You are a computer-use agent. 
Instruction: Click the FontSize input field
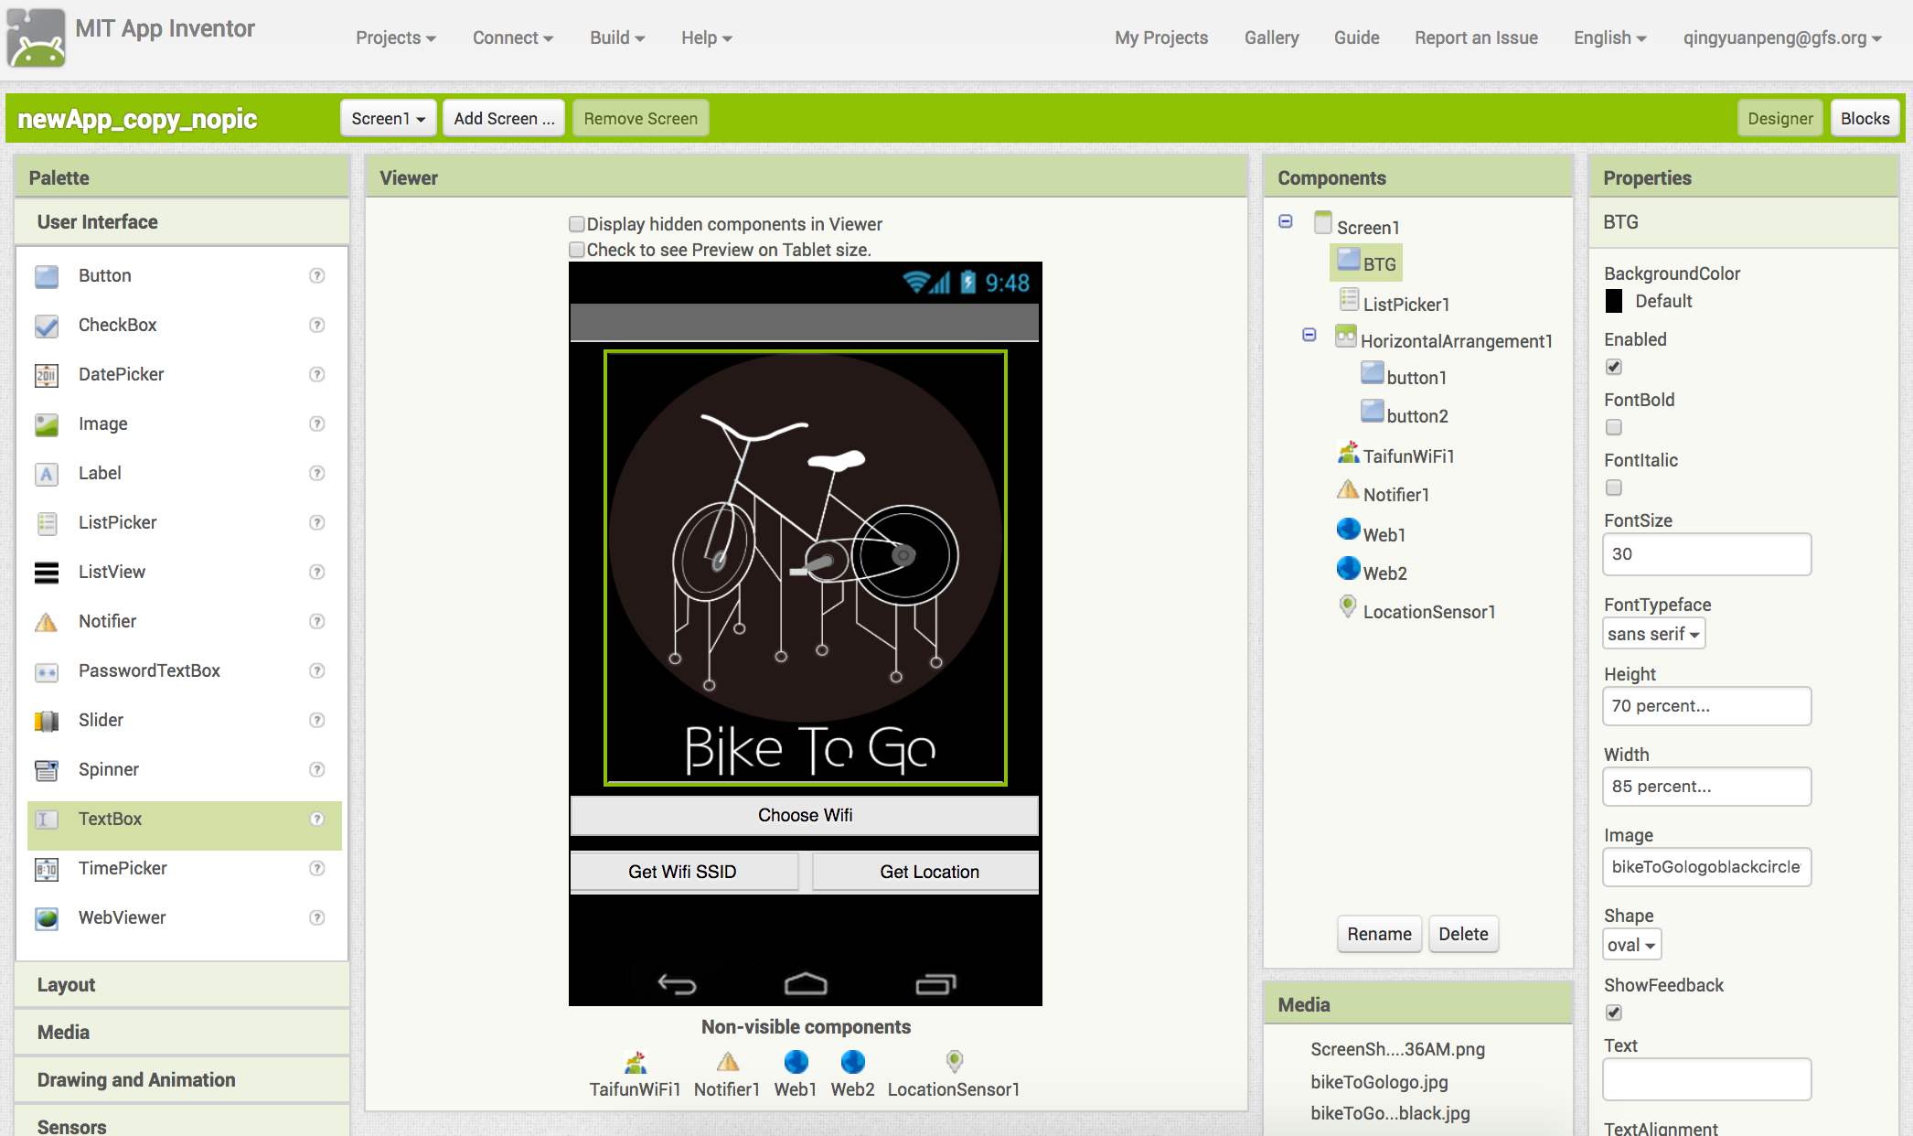point(1706,554)
